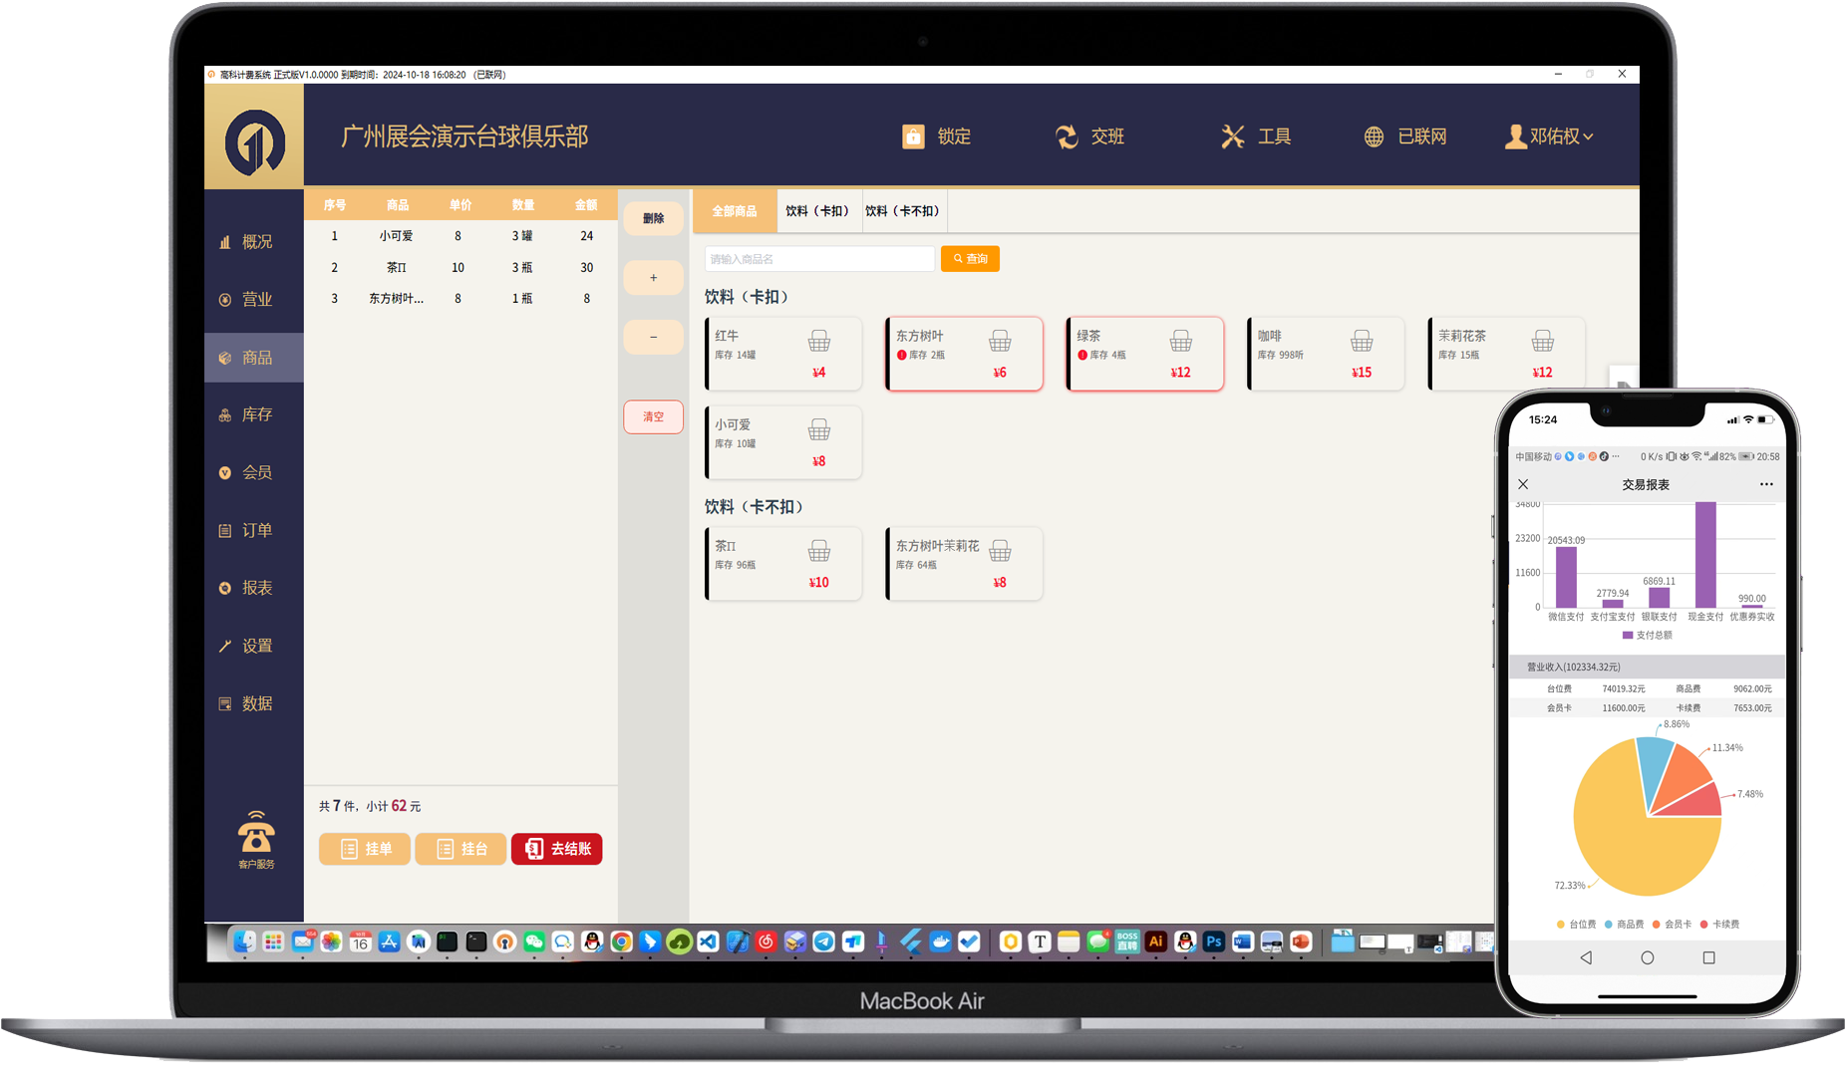Viewport: 1846px width, 1075px height.
Task: Click the orange 查询 search button
Action: 970,259
